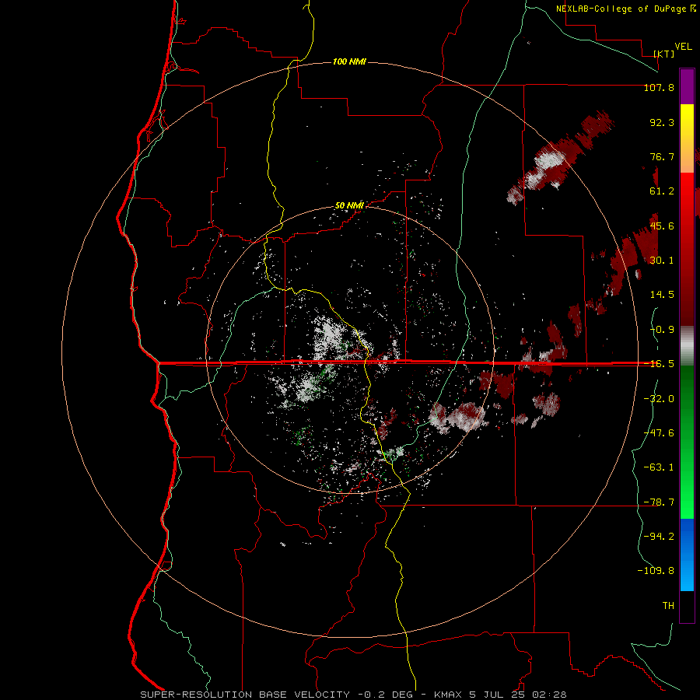The height and width of the screenshot is (700, 700).
Task: Click the 100 NMI range ring label
Action: (x=349, y=61)
